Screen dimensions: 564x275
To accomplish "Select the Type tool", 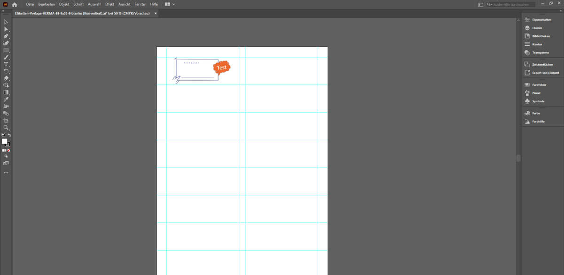I will (6, 64).
